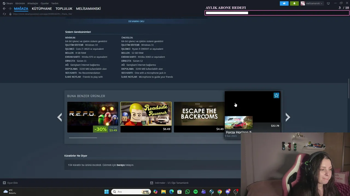The image size is (350, 196).
Task: Reload the store page
Action: (4, 14)
